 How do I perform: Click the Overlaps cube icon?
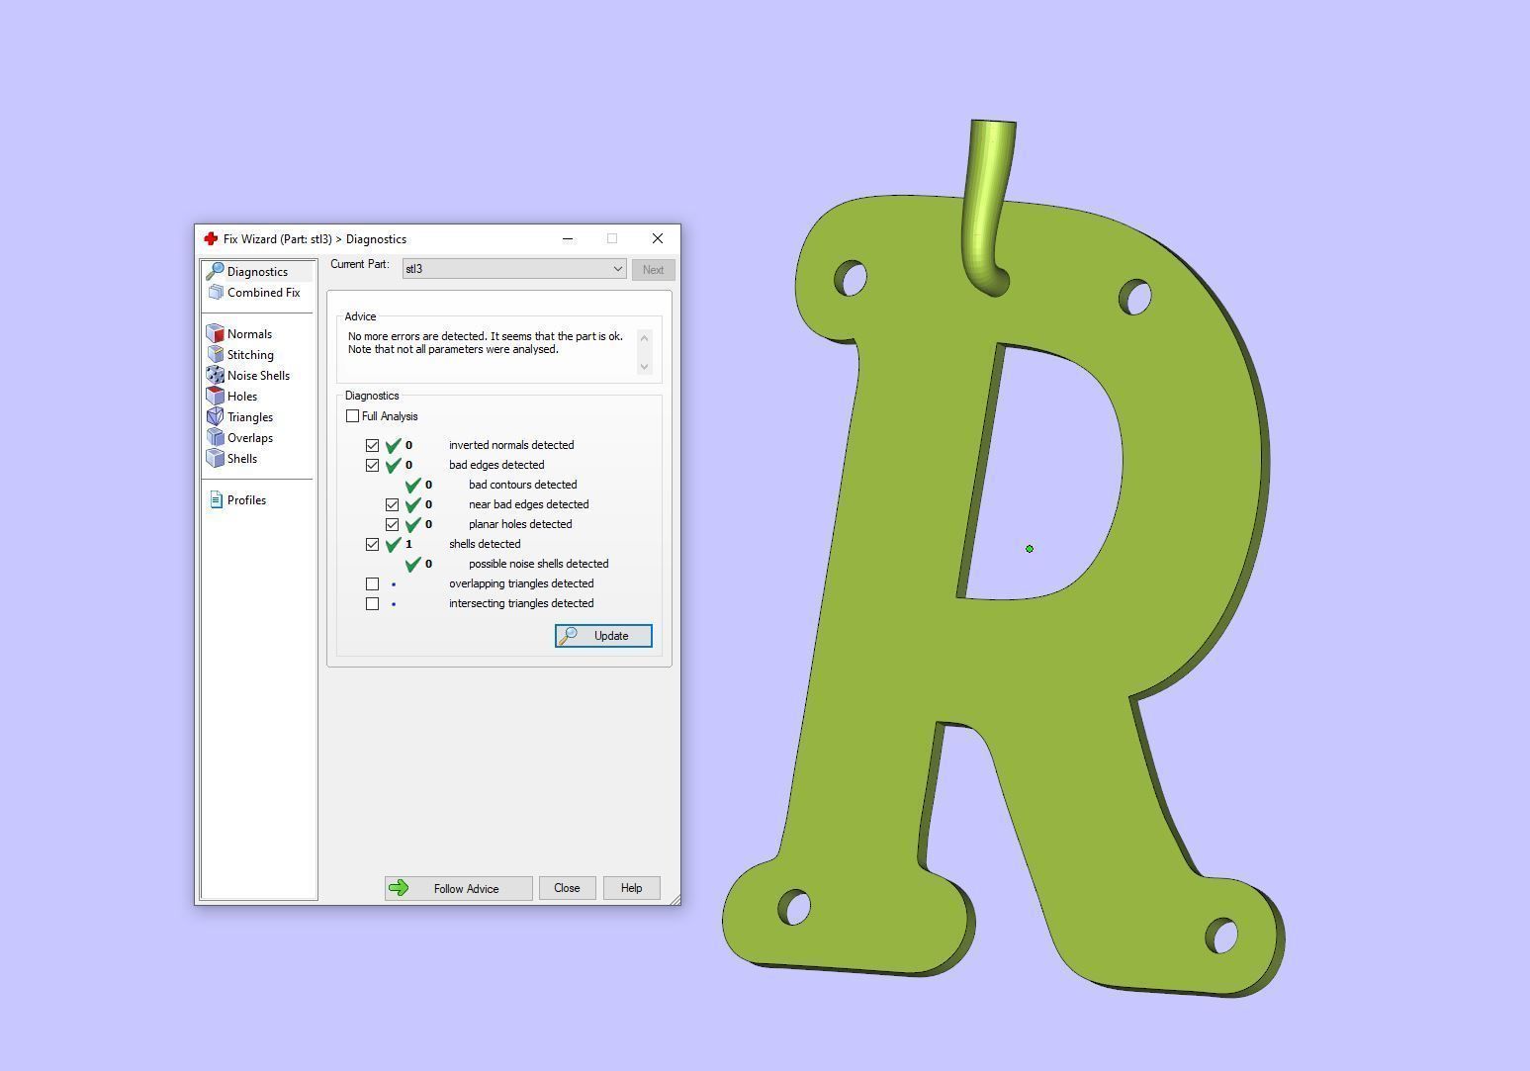pos(216,438)
